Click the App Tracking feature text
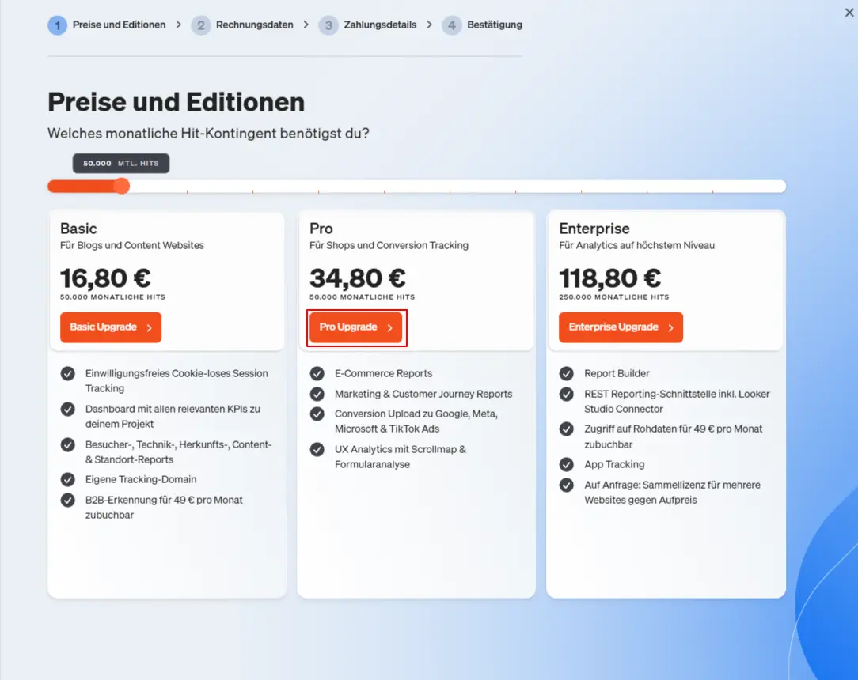 coord(614,464)
